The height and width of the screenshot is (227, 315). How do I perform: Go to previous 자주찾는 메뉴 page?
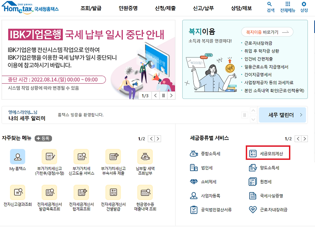151,139
